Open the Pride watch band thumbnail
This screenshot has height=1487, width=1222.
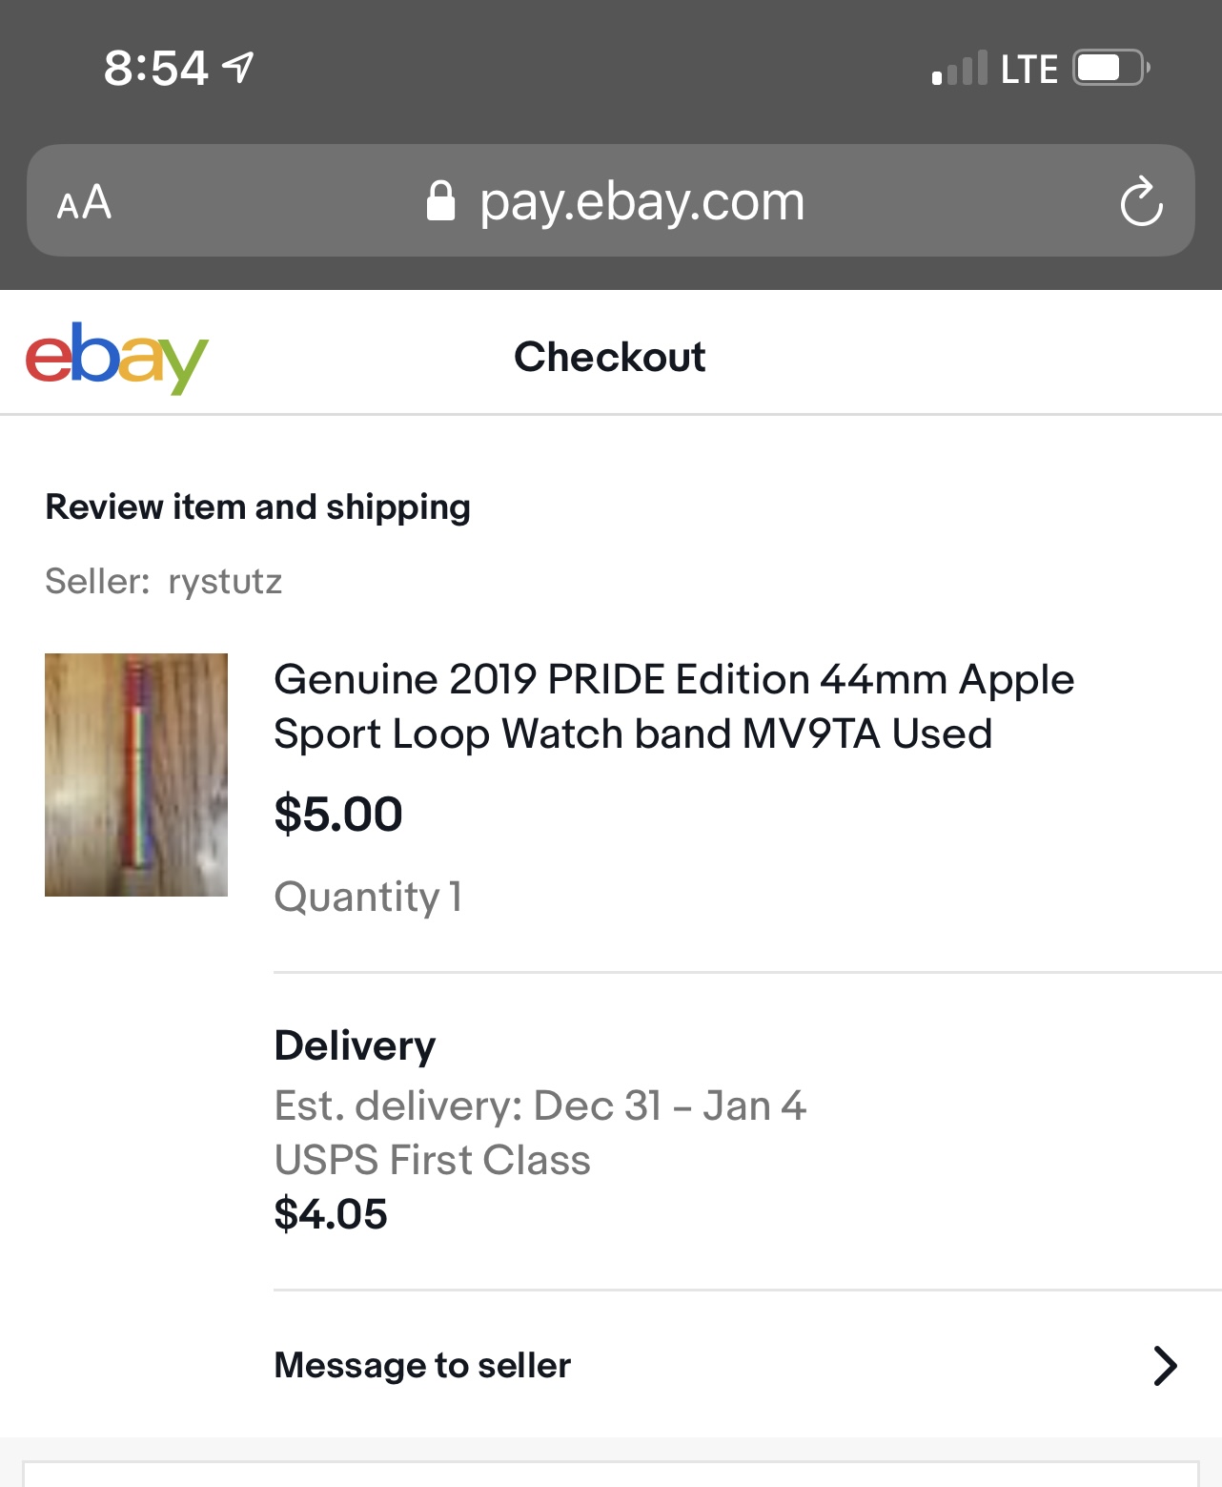pyautogui.click(x=136, y=774)
